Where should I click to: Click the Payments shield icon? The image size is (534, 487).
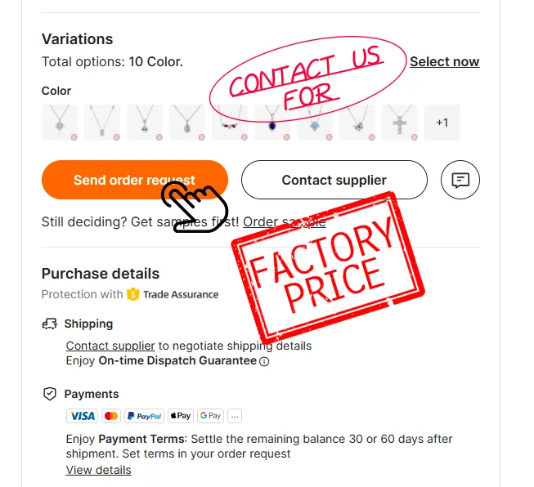[x=50, y=394]
